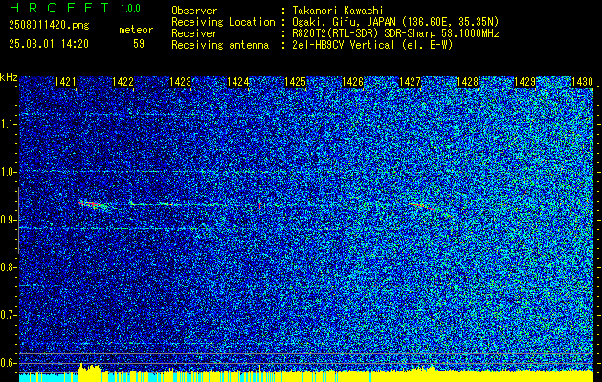The image size is (602, 382).
Task: Click the Observer label
Action: pyautogui.click(x=194, y=11)
